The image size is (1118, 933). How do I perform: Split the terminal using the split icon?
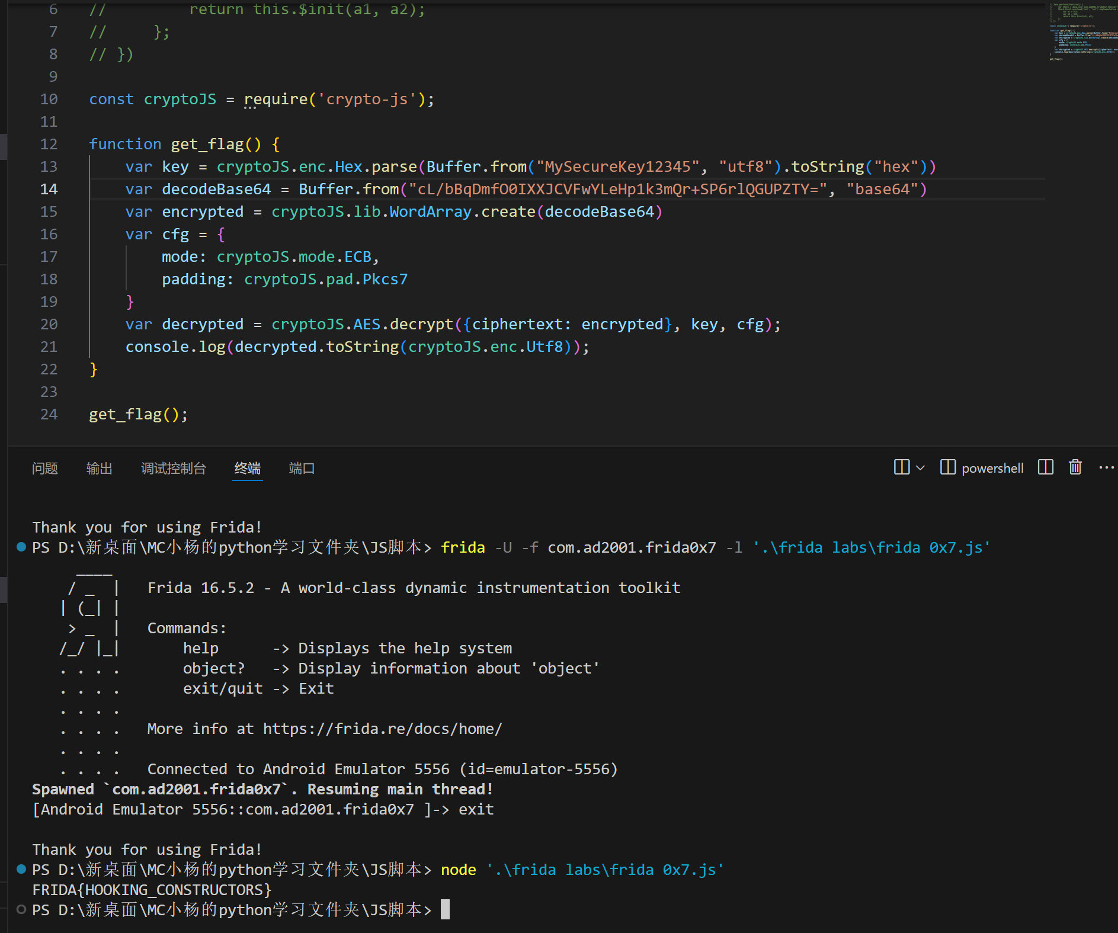[x=1046, y=467]
